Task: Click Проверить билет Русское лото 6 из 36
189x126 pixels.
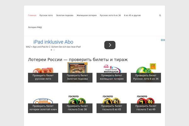Action: coord(146,77)
